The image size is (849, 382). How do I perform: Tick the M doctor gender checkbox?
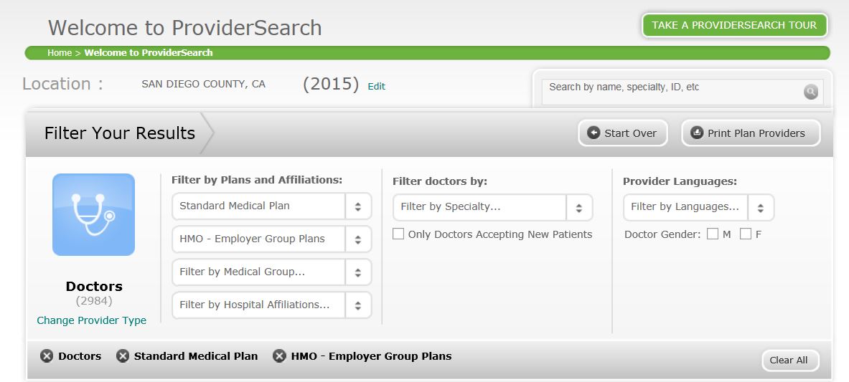[x=713, y=234]
